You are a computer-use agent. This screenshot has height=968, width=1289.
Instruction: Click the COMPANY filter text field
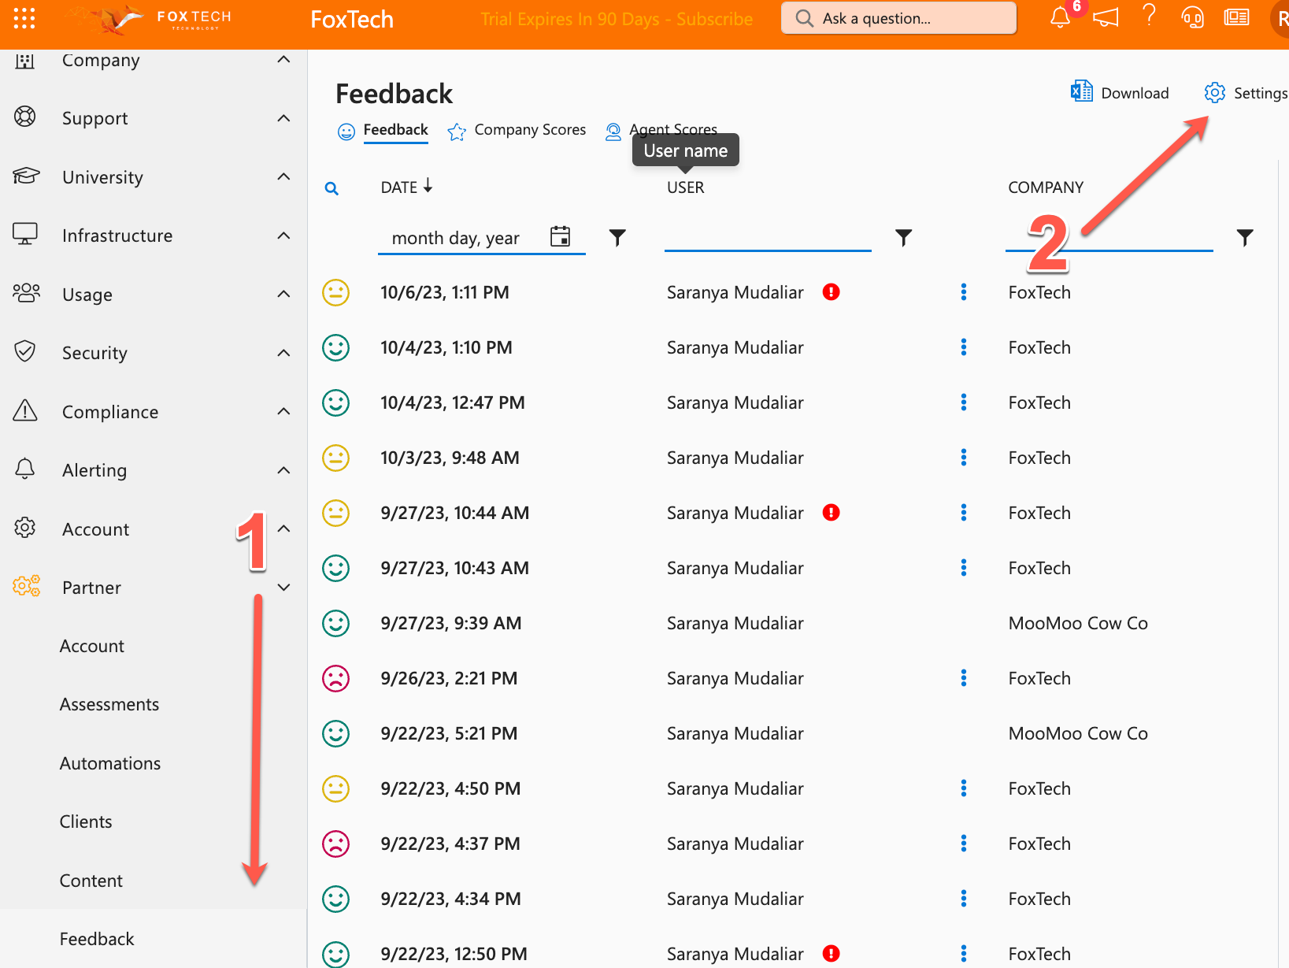pyautogui.click(x=1109, y=237)
